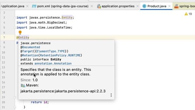Viewport: 195px width, 110px height.
Task: Open the annotation.Annotation link
Action: pyautogui.click(x=53, y=64)
